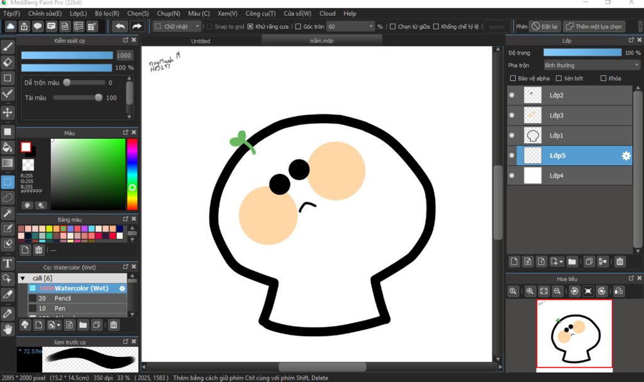Select the Lớp1 layer
This screenshot has height=382, width=644.
pyautogui.click(x=570, y=136)
